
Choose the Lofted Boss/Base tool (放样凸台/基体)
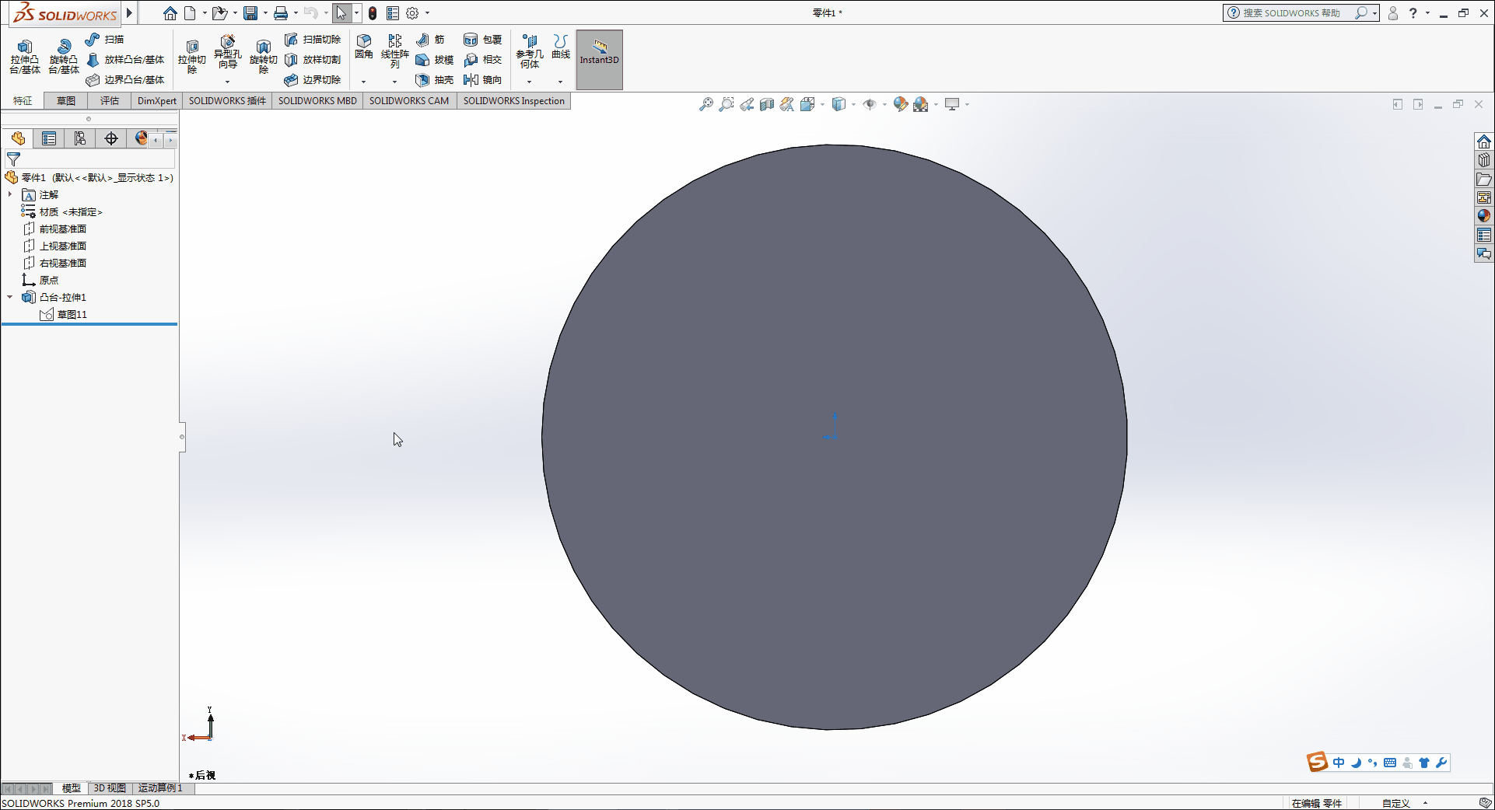click(125, 59)
